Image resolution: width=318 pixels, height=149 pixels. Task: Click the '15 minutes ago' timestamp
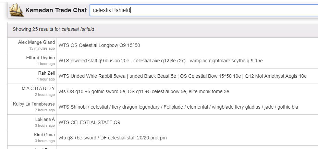pyautogui.click(x=42, y=48)
